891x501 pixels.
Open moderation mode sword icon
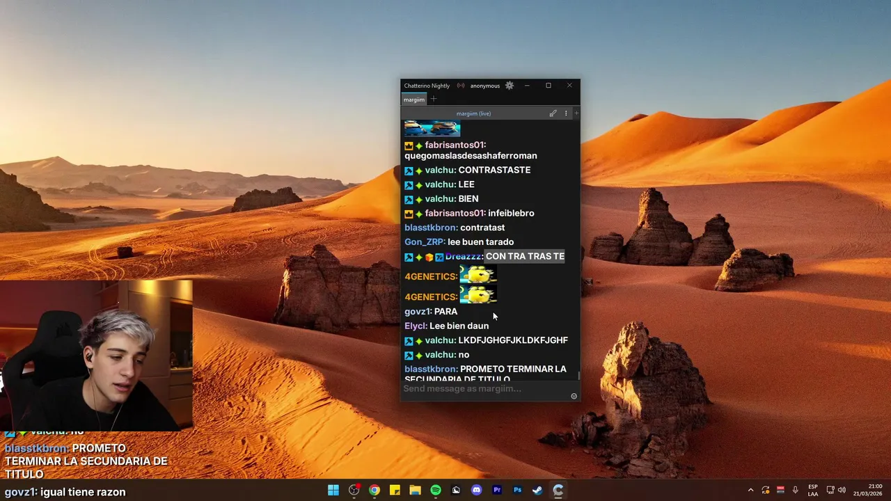point(553,113)
